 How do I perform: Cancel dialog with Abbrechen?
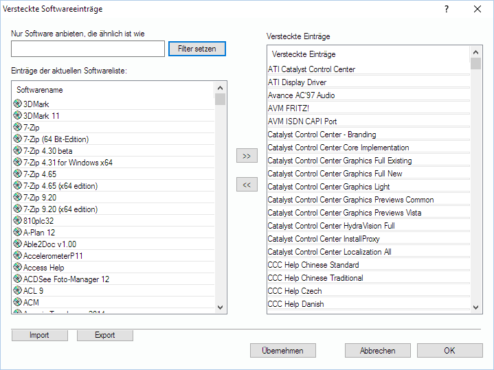tap(377, 351)
